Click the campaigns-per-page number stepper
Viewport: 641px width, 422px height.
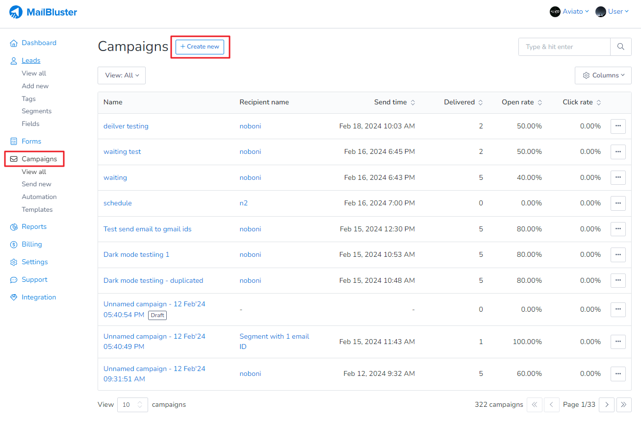139,404
